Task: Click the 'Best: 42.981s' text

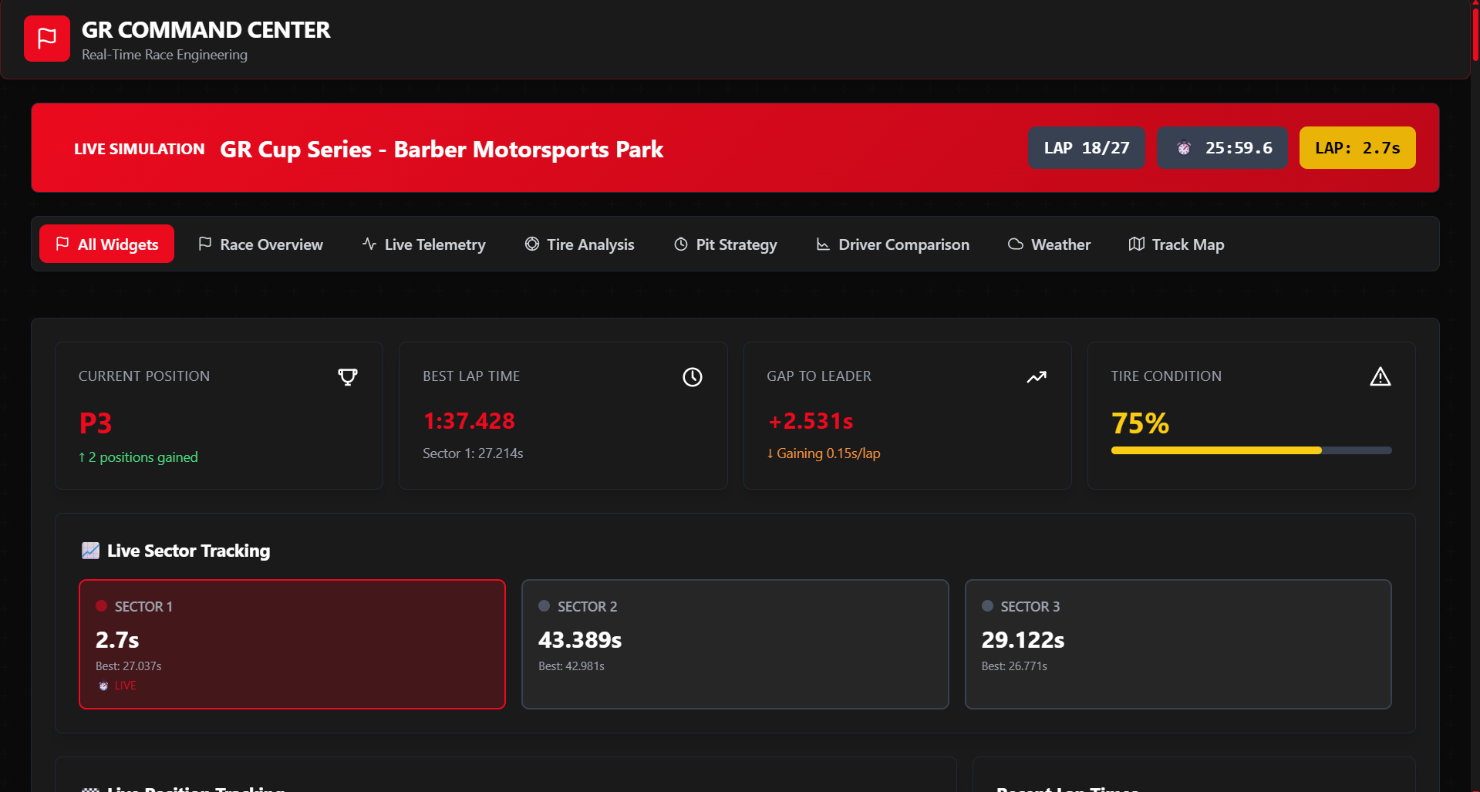Action: pos(571,666)
